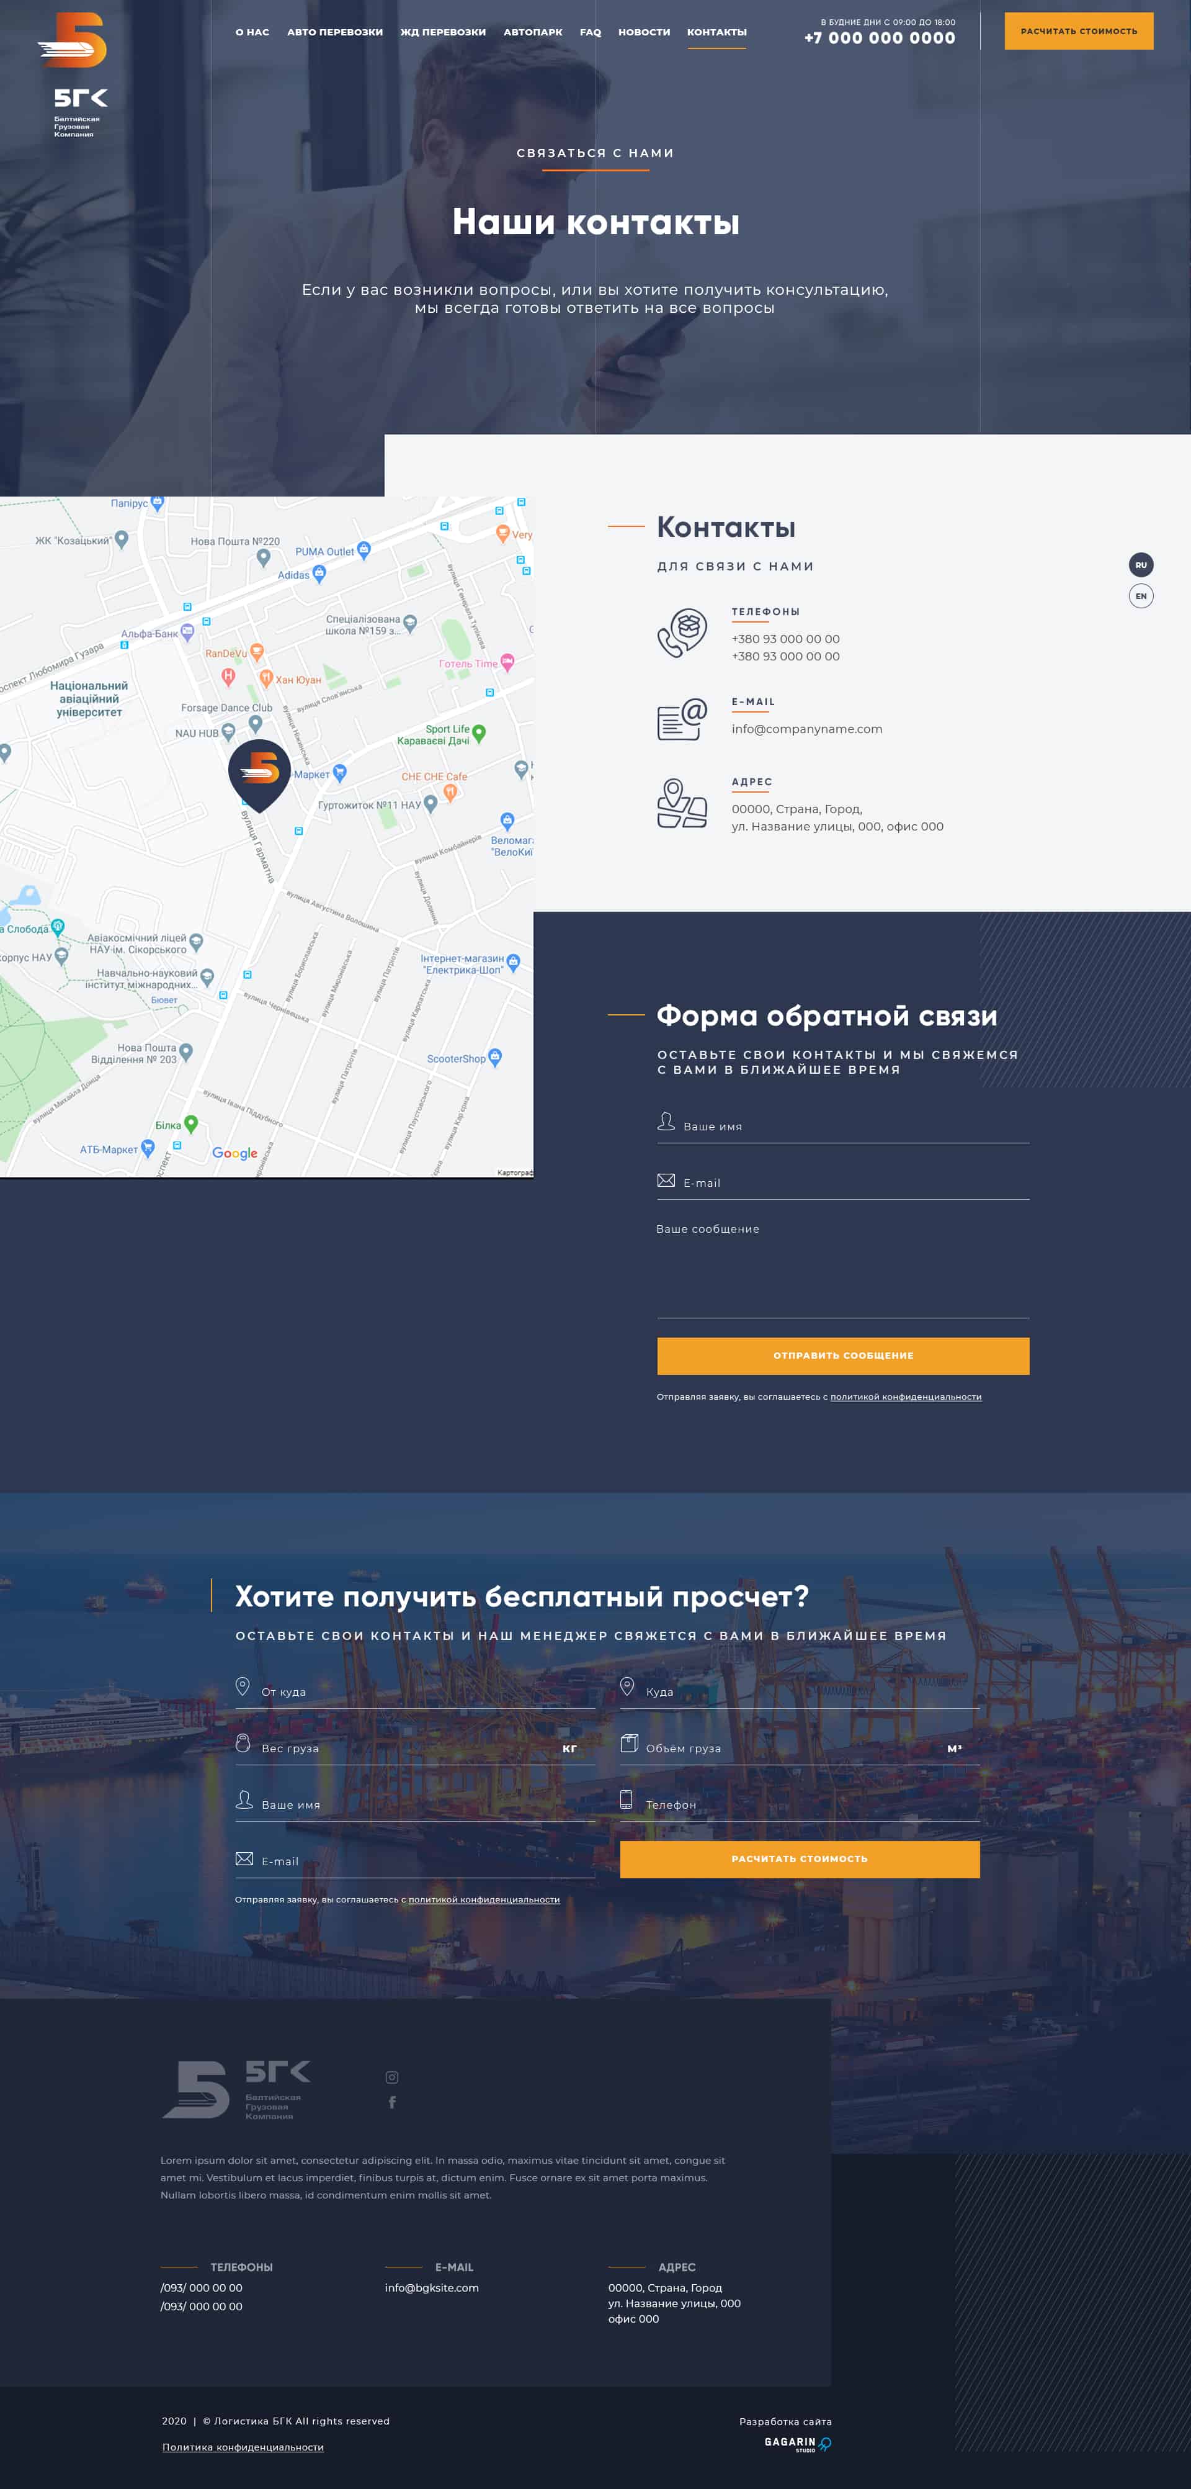Viewport: 1191px width, 2489px height.
Task: Open Facebook icon in footer
Action: [x=392, y=2102]
